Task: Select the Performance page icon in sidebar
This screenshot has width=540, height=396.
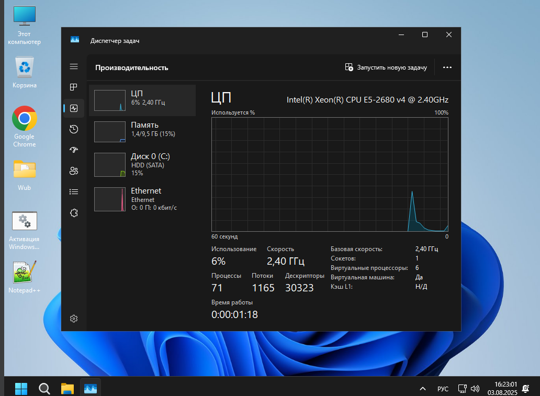Action: 74,108
